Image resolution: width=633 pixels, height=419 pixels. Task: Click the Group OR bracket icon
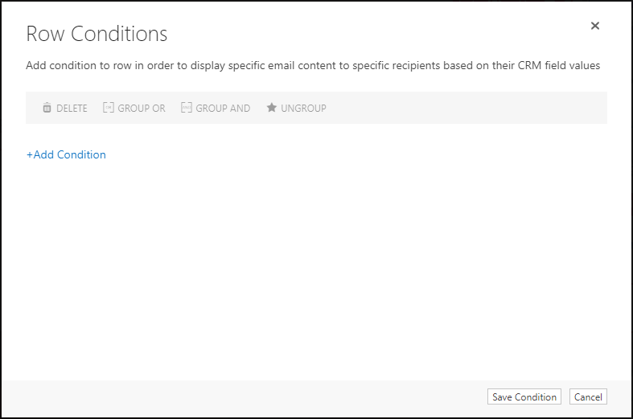[x=109, y=108]
